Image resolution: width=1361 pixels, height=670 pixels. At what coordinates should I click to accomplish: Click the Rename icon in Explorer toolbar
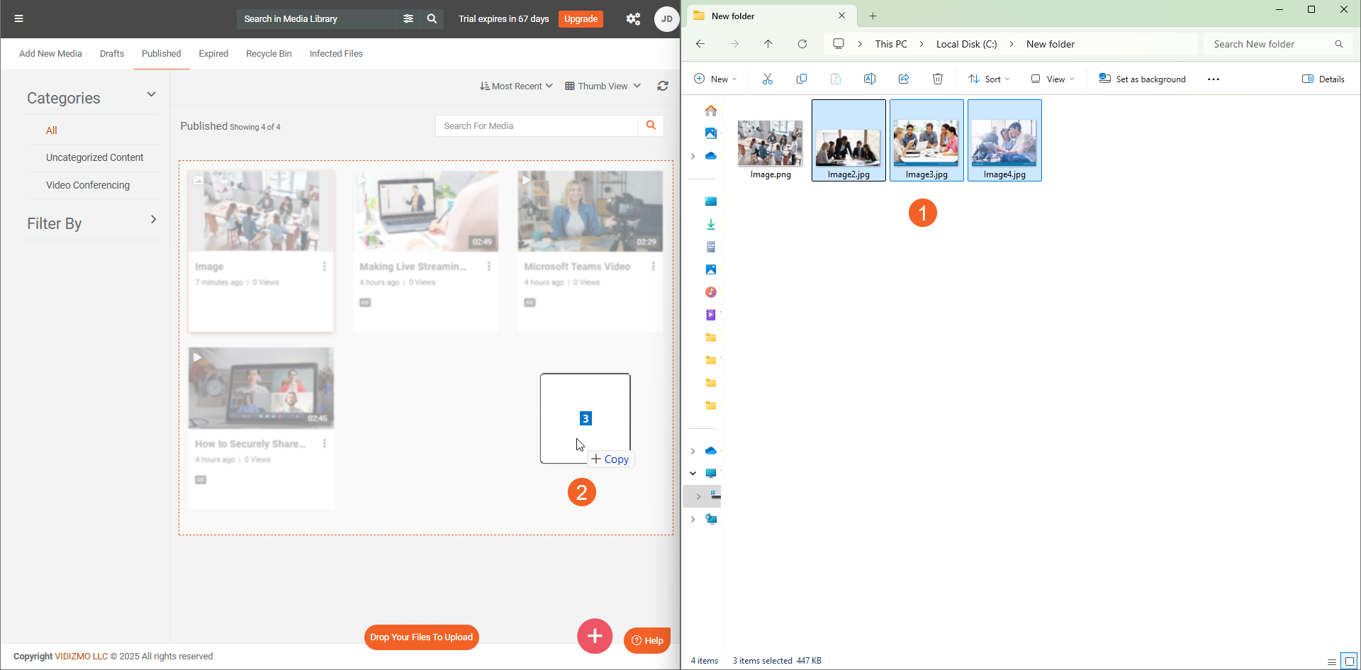pos(870,79)
